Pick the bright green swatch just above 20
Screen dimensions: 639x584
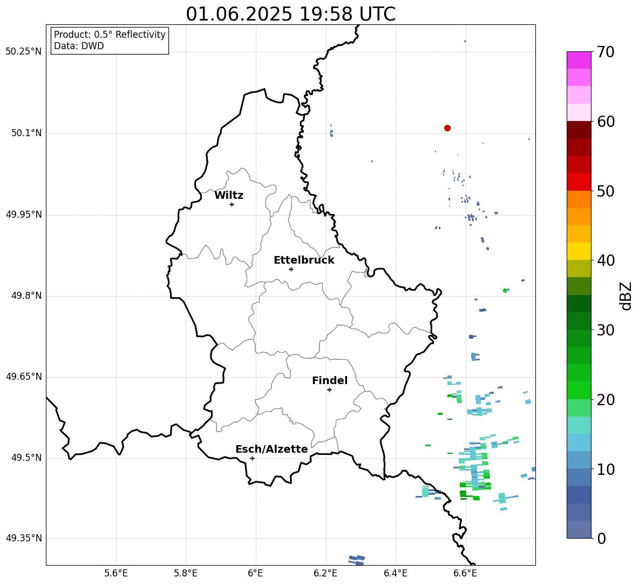579,390
